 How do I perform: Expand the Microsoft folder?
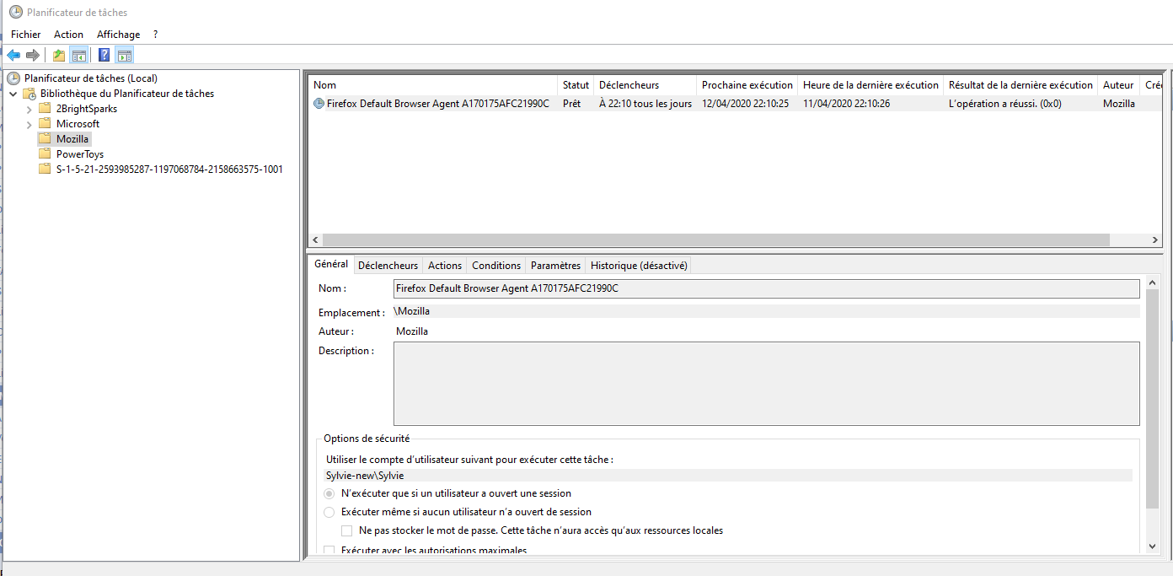(x=29, y=124)
